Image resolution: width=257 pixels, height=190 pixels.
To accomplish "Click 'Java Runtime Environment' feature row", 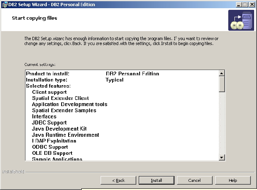I will (66, 135).
